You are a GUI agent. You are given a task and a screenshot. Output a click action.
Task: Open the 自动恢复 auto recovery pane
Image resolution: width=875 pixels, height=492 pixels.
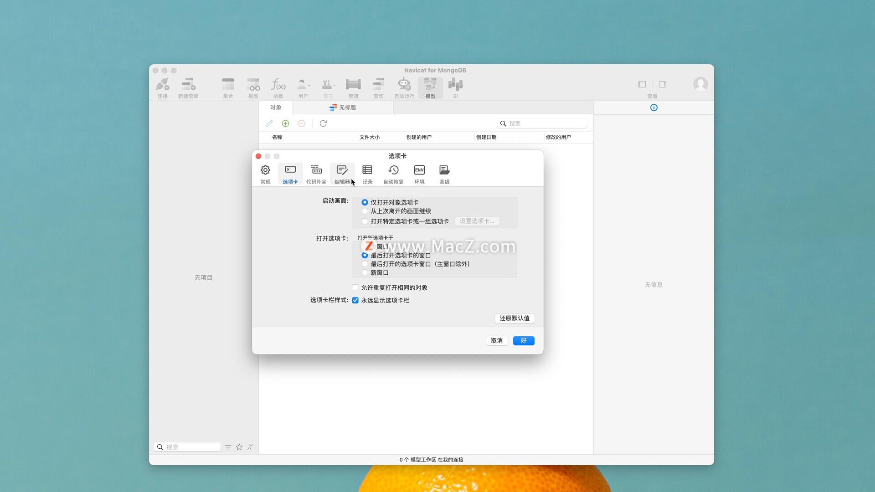click(x=393, y=174)
